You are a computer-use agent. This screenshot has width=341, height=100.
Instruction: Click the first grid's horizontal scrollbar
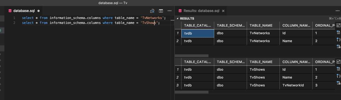(x=192, y=56)
